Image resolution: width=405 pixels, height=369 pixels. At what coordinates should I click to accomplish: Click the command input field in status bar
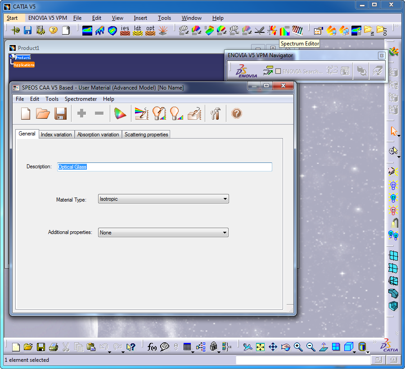(303, 360)
